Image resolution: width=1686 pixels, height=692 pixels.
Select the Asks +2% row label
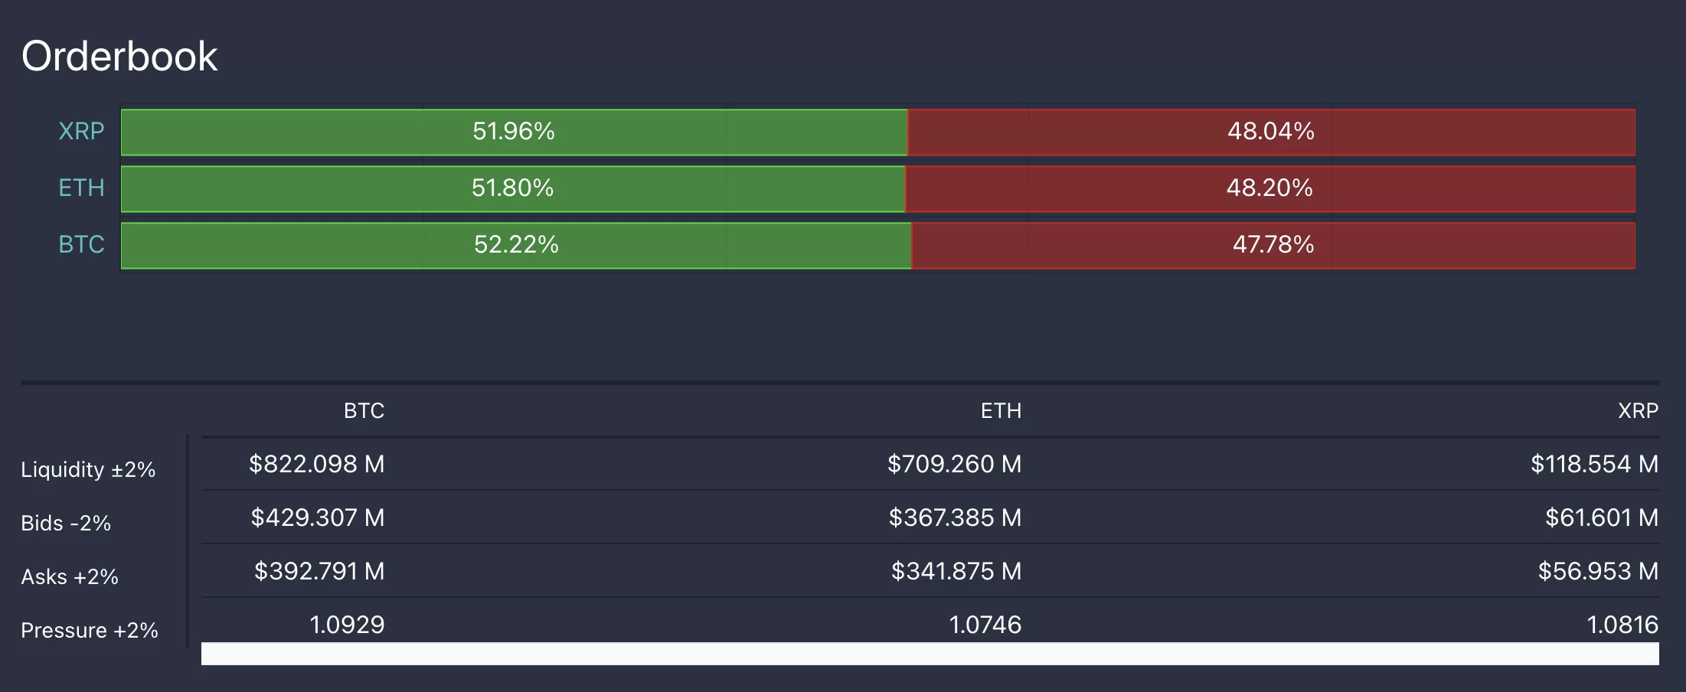(x=70, y=577)
